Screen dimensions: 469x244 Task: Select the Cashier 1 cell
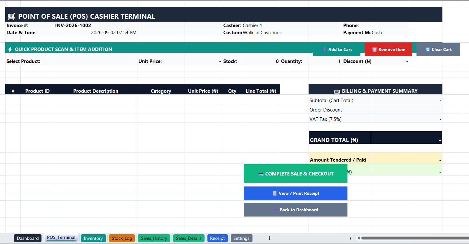click(x=275, y=26)
